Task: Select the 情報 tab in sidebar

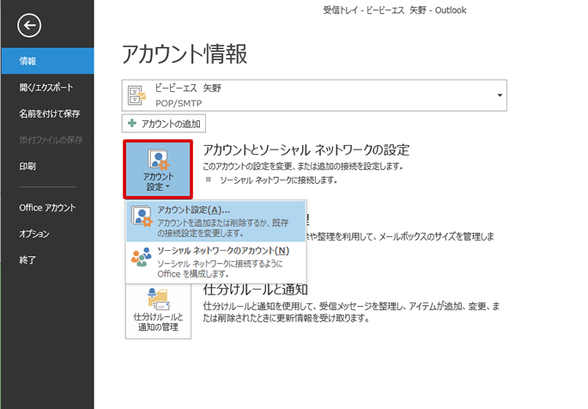Action: click(x=28, y=61)
